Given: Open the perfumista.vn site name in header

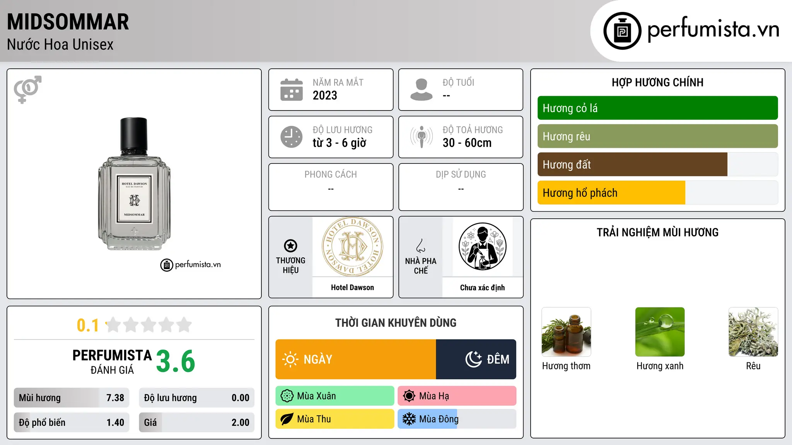Looking at the screenshot, I should (x=713, y=30).
